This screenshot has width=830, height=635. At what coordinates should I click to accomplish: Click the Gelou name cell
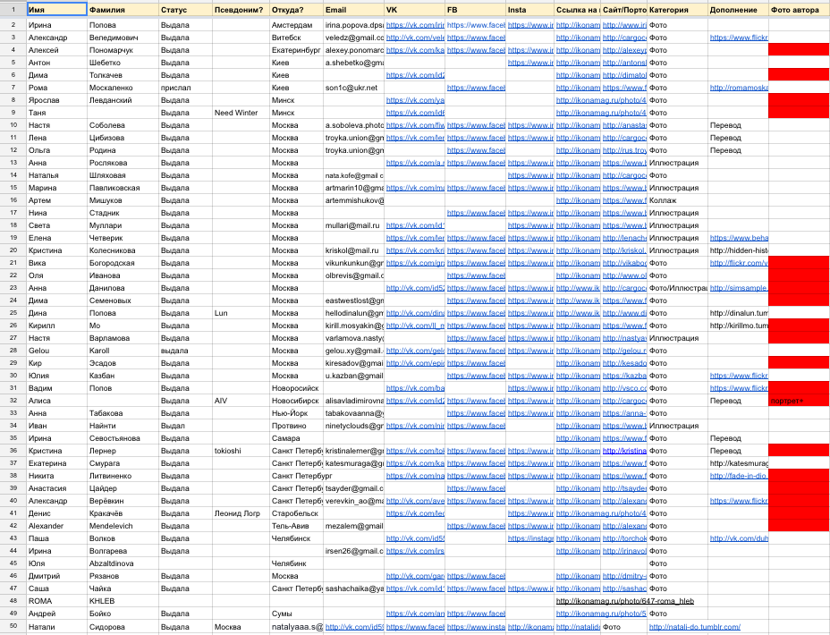click(56, 351)
